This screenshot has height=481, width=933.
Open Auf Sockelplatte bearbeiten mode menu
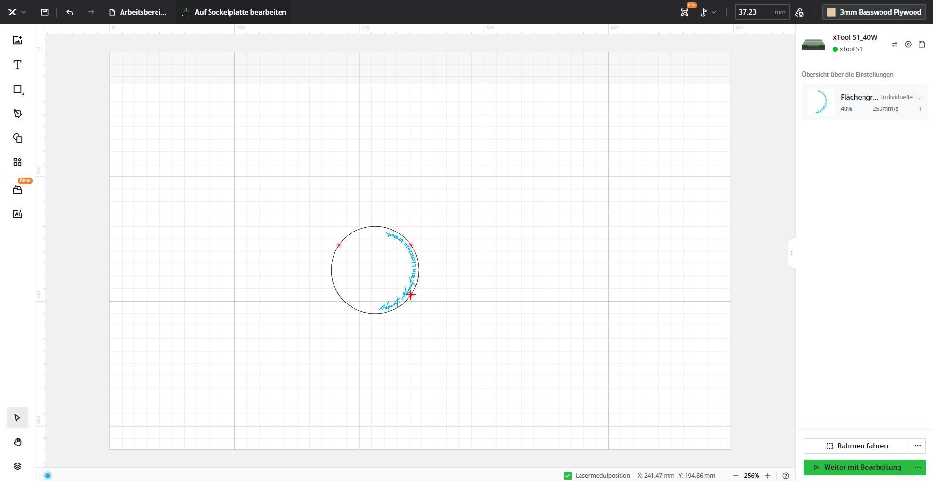pyautogui.click(x=234, y=12)
